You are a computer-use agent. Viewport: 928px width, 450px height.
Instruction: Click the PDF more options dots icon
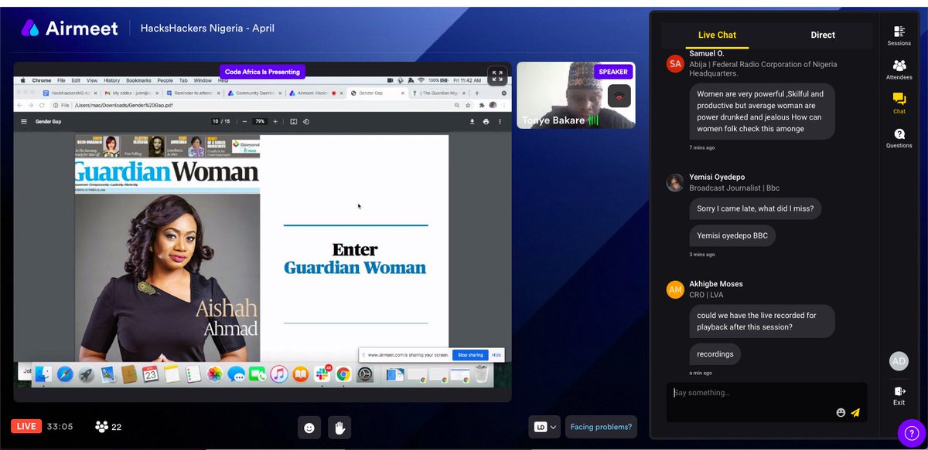[x=500, y=121]
